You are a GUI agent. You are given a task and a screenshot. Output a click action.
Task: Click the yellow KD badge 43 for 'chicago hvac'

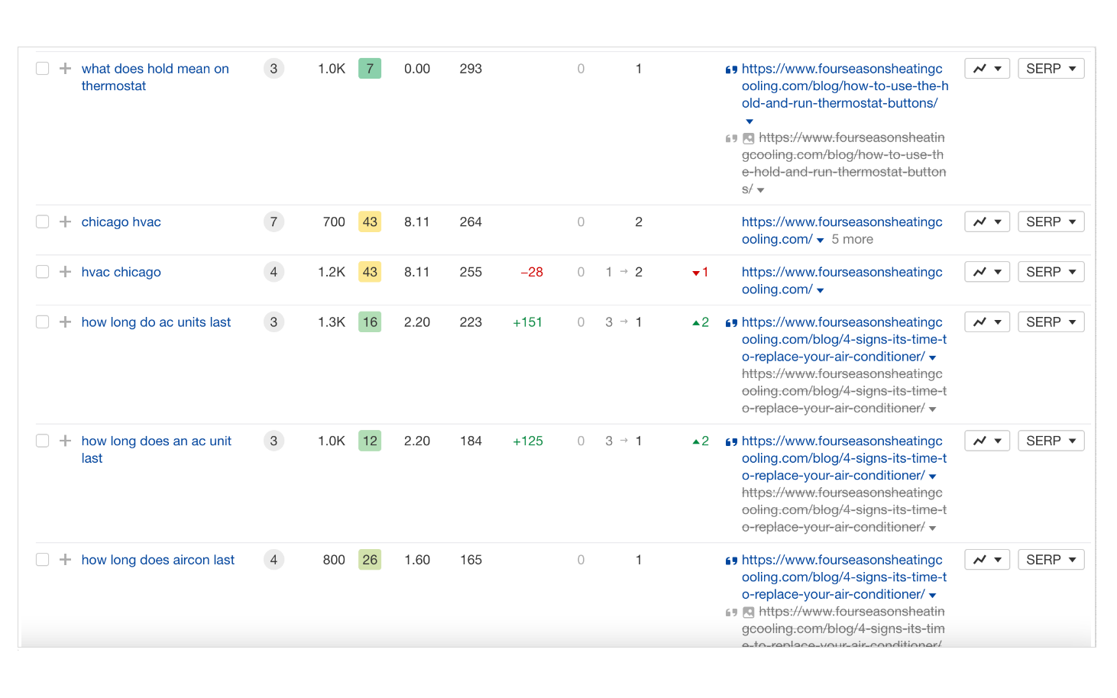point(370,222)
